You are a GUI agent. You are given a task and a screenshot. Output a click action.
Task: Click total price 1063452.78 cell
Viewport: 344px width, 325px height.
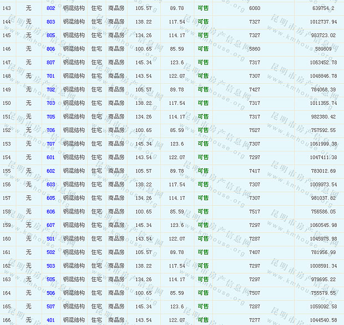(316, 63)
